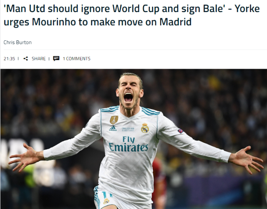Viewport: 267px width, 209px height.
Task: Open the main photo of celebrating player
Action: pyautogui.click(x=133, y=139)
